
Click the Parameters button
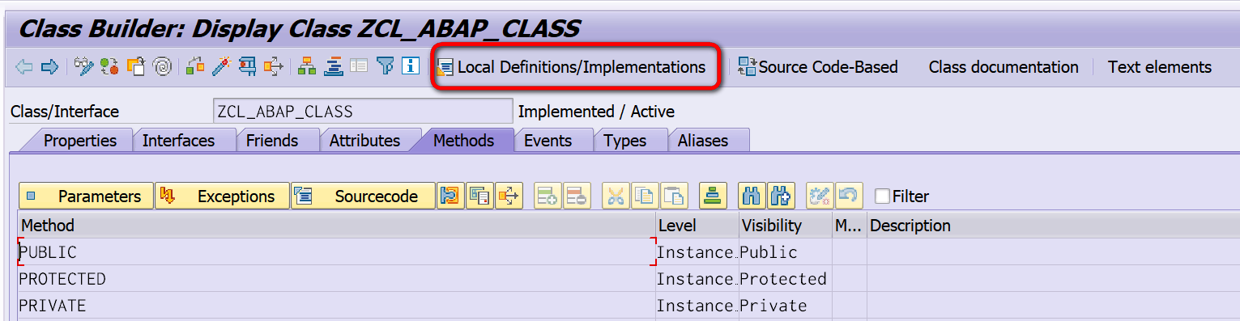pyautogui.click(x=86, y=196)
